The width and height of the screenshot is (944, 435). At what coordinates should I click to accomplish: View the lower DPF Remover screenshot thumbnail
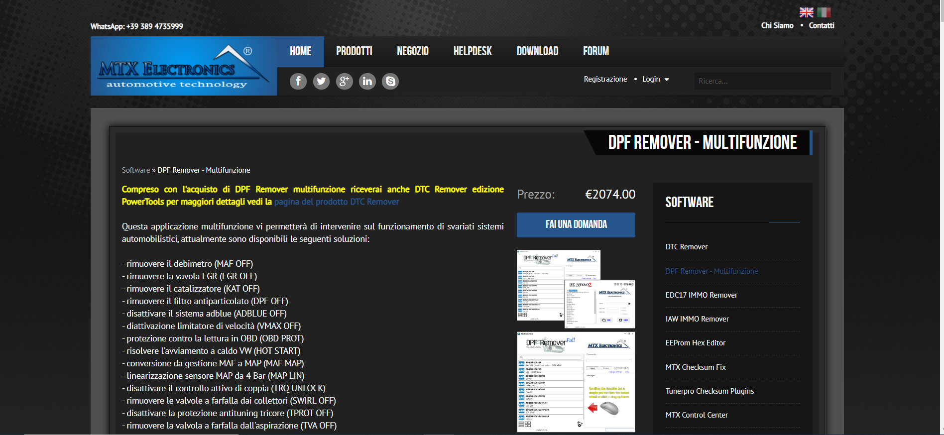[576, 382]
